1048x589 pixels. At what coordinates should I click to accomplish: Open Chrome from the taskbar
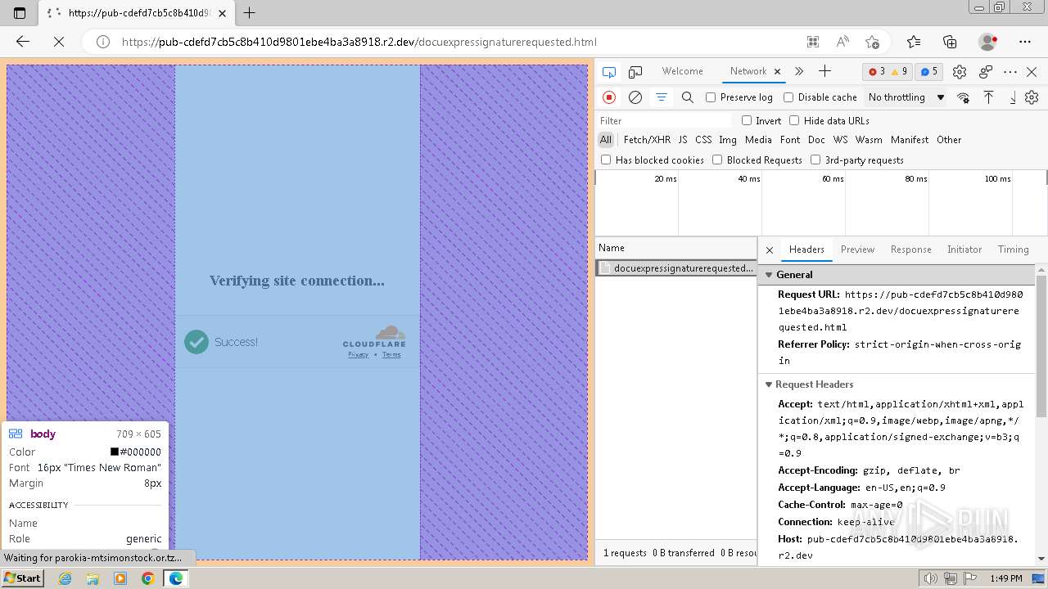[147, 578]
